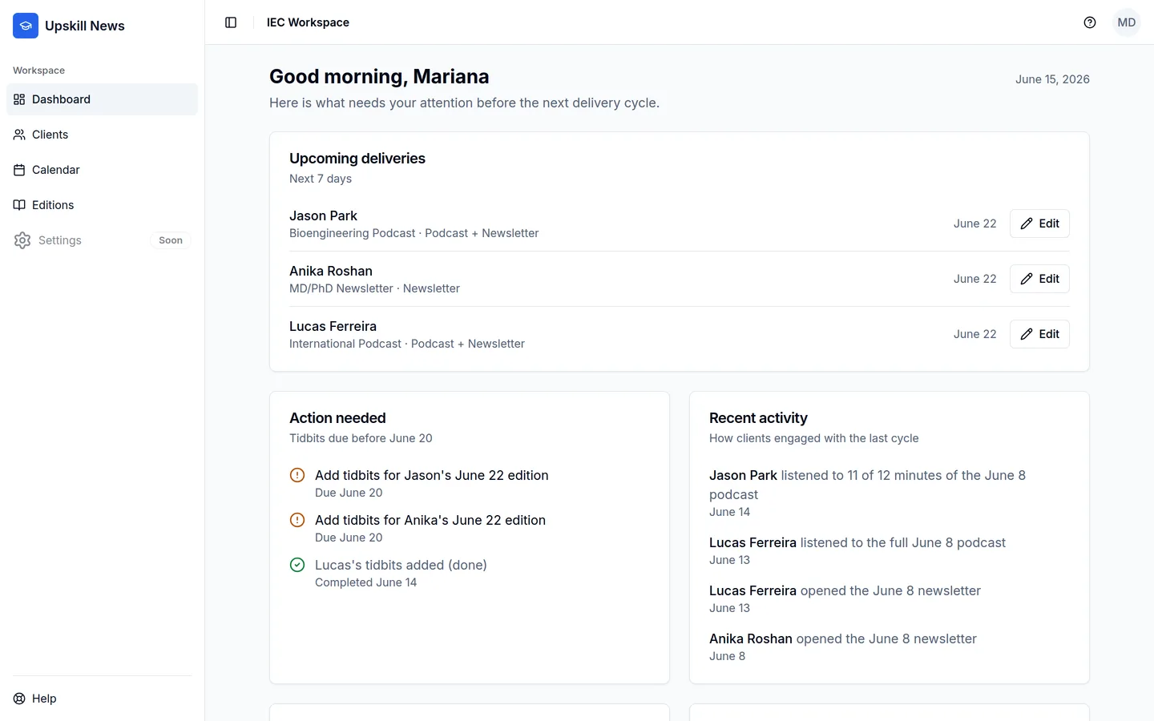Click the June 15, 2026 date
This screenshot has height=721, width=1154.
coord(1052,79)
